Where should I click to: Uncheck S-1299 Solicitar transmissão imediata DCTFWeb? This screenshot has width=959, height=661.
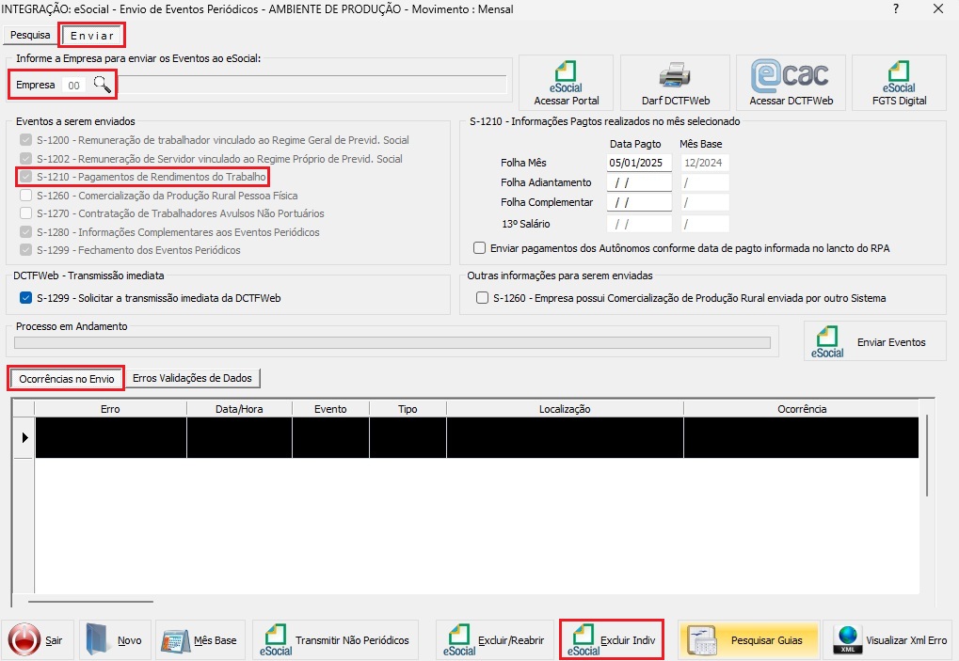point(26,298)
